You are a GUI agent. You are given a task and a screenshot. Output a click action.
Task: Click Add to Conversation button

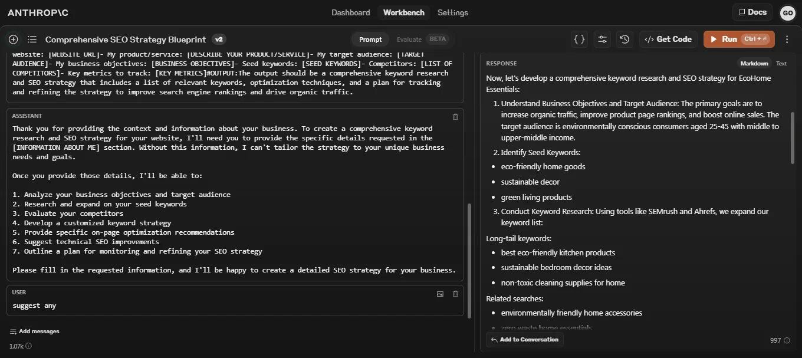click(525, 340)
